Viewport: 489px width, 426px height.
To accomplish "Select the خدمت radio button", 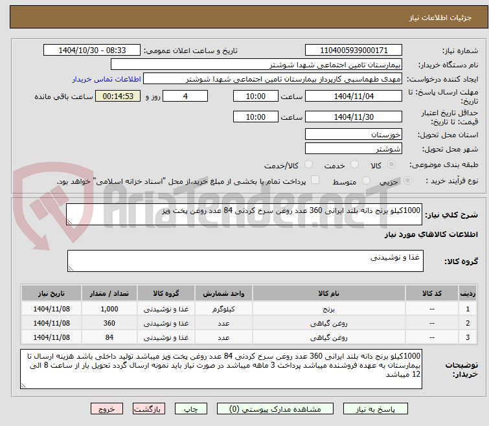I will click(354, 164).
